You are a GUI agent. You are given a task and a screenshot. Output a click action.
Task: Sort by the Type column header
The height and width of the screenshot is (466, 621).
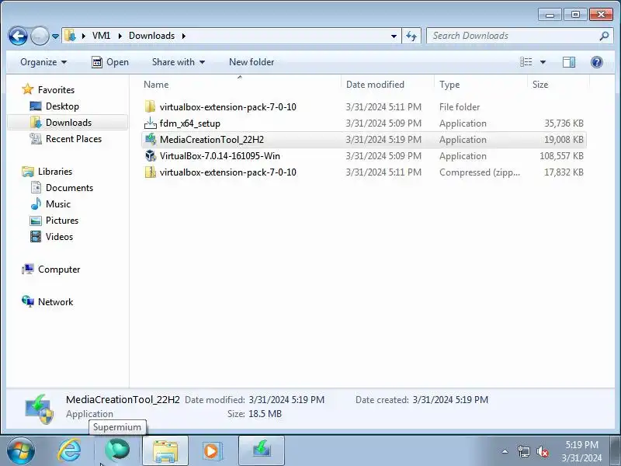(x=449, y=85)
